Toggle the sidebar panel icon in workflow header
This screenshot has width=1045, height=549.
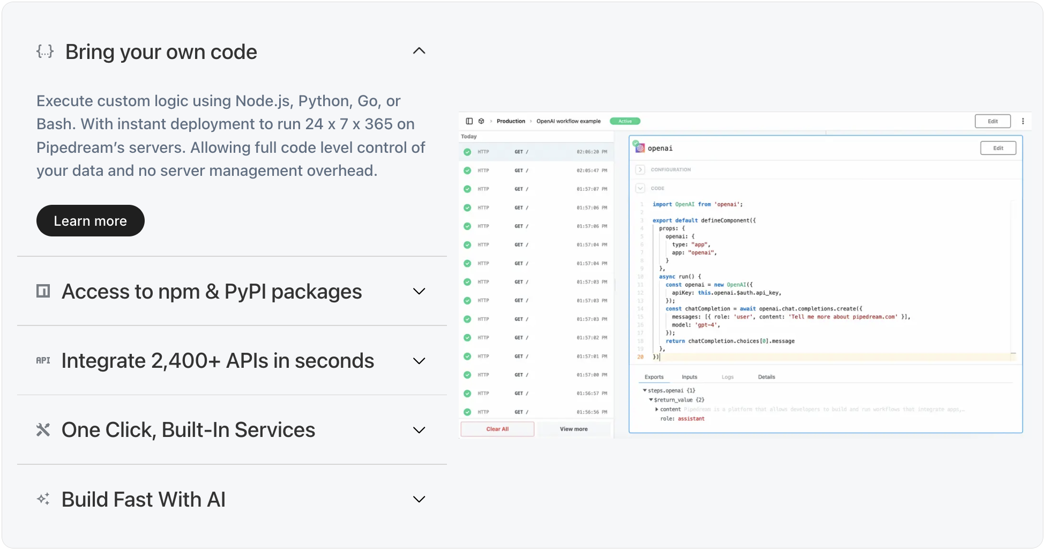469,121
